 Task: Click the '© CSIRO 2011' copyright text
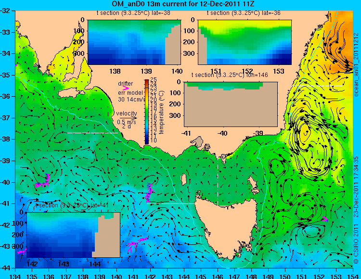[x=356, y=245]
